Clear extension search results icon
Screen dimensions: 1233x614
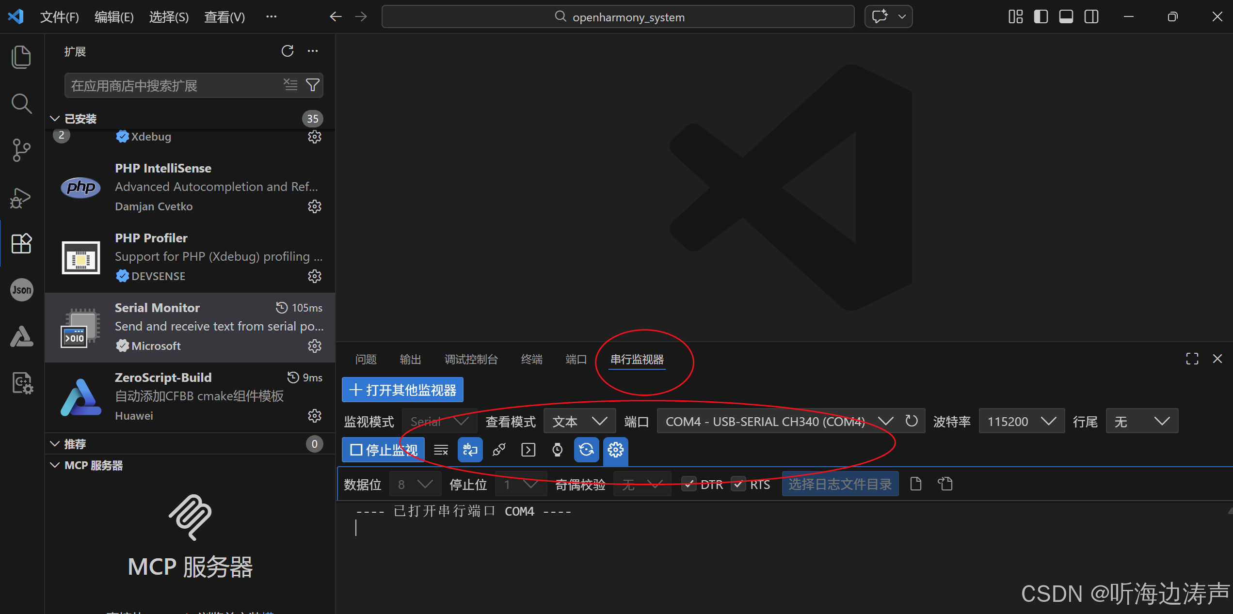pos(290,85)
